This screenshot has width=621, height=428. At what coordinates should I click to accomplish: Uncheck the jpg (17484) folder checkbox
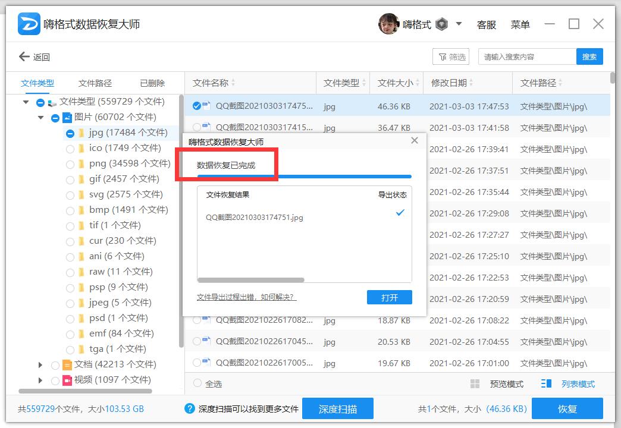point(70,133)
